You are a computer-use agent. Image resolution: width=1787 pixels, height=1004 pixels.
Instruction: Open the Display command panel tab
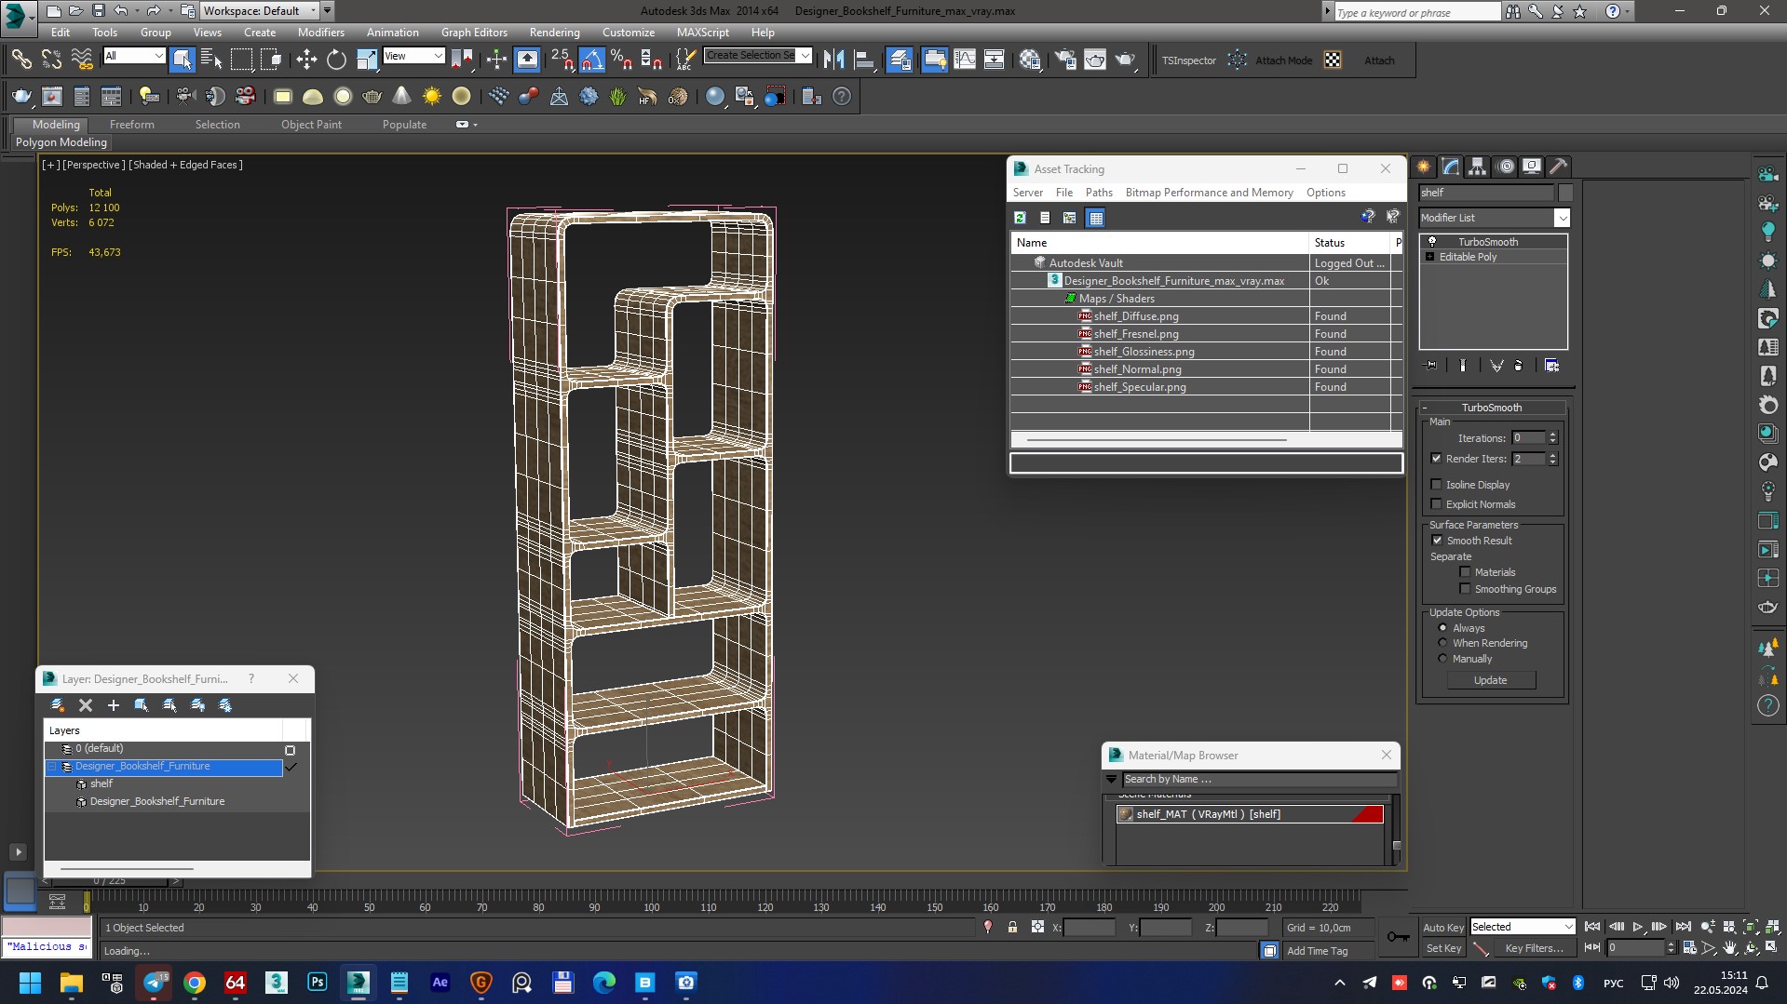[1532, 167]
